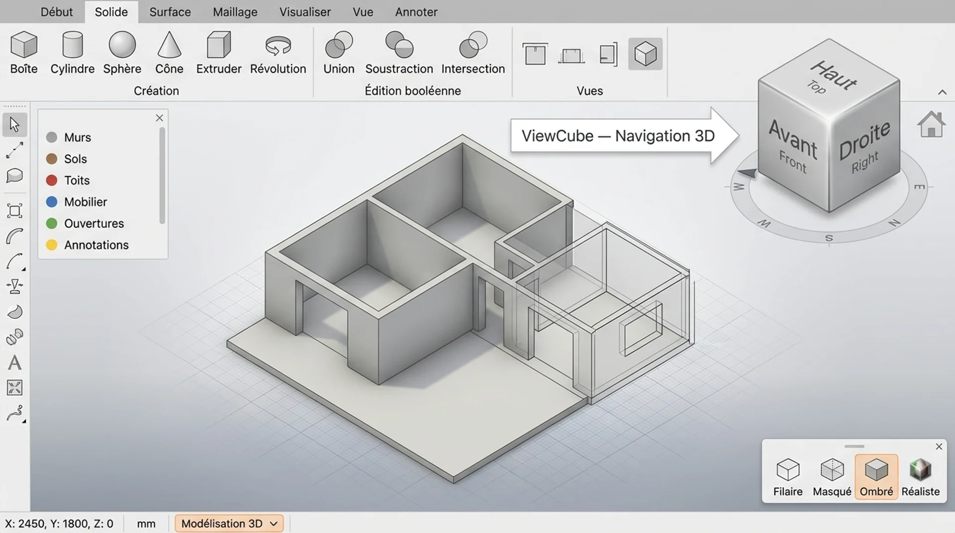Switch to the Surface tab
The height and width of the screenshot is (533, 955).
[170, 12]
